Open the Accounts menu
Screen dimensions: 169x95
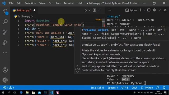tap(5, 70)
